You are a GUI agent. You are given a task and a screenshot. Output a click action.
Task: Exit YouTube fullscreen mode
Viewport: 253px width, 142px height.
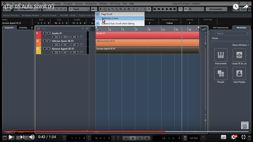[x=243, y=137]
